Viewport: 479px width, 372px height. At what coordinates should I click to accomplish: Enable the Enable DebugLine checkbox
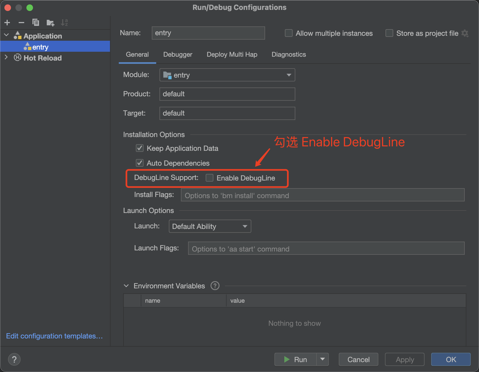click(x=210, y=178)
